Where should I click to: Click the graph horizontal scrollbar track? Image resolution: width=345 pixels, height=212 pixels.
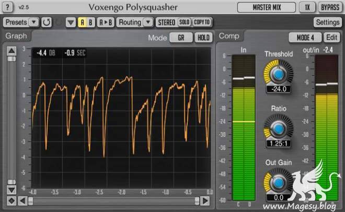click(114, 201)
